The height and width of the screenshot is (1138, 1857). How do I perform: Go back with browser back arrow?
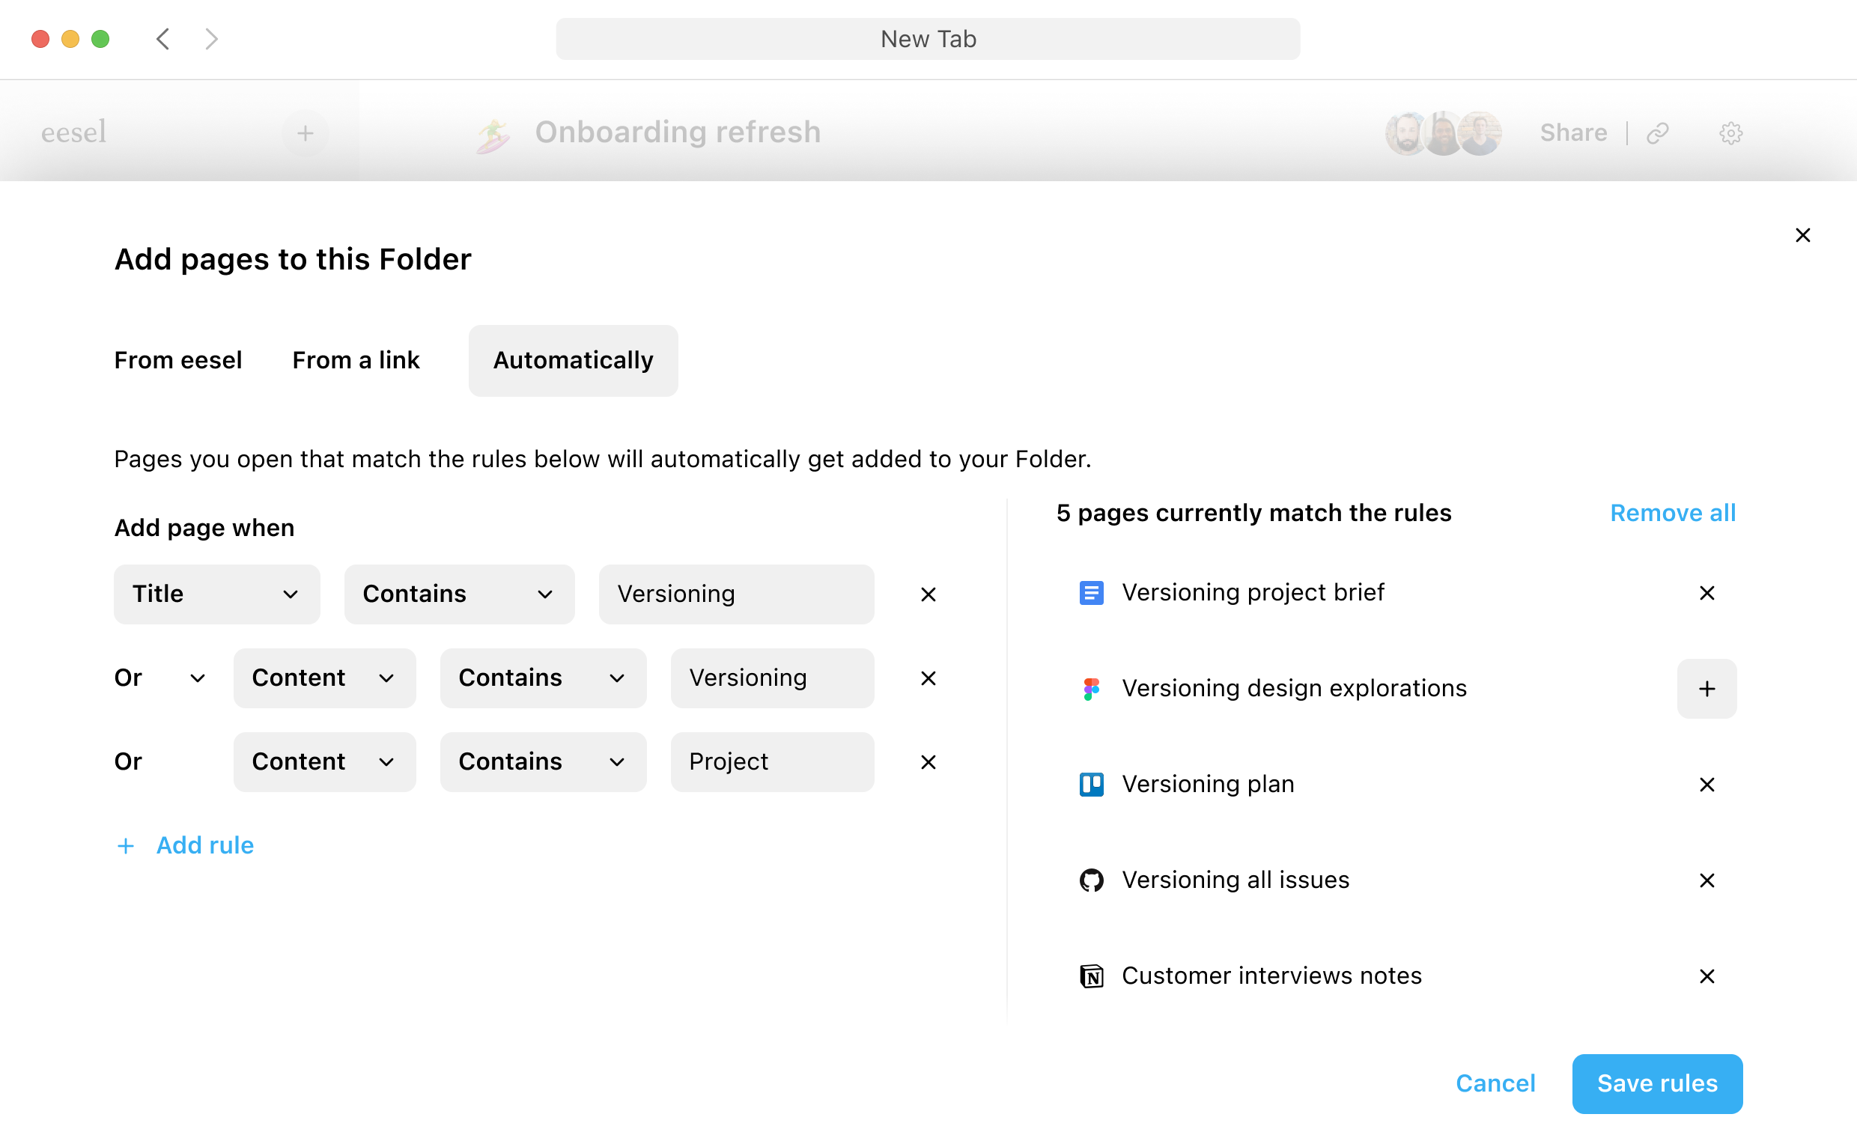point(162,38)
